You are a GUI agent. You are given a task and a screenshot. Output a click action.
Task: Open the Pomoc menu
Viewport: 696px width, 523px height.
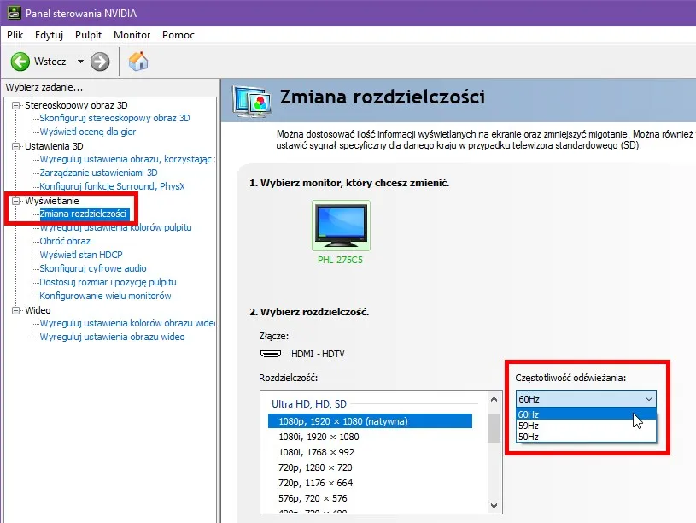coord(178,35)
